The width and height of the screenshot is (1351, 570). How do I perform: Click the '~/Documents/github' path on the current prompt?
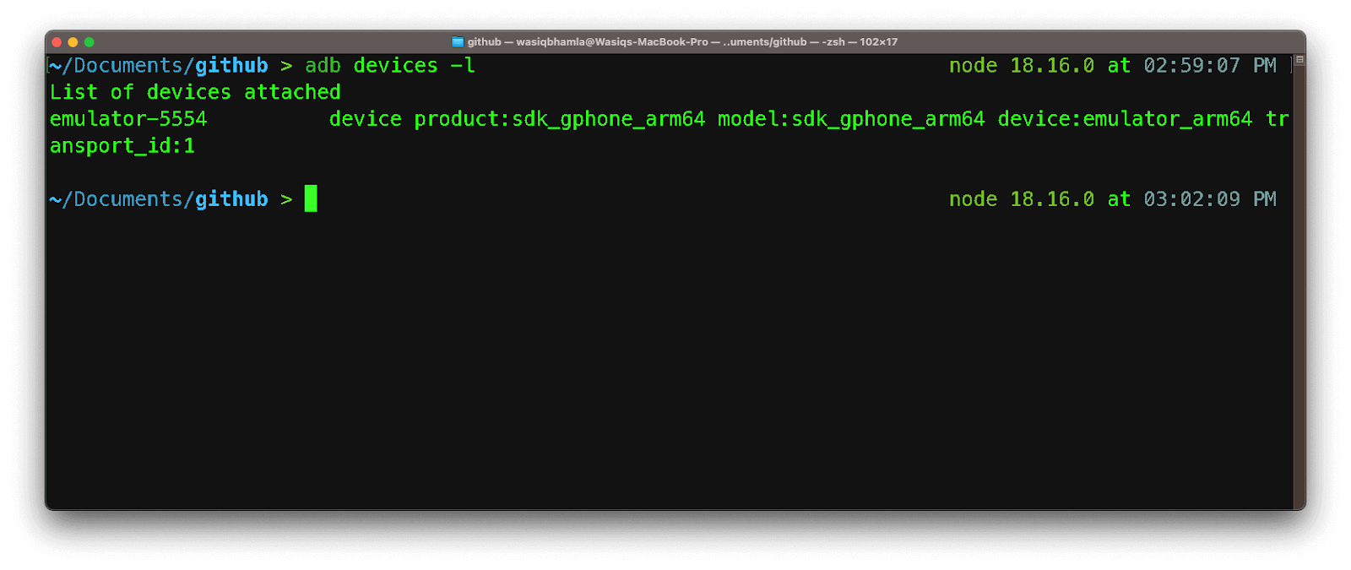click(x=159, y=199)
